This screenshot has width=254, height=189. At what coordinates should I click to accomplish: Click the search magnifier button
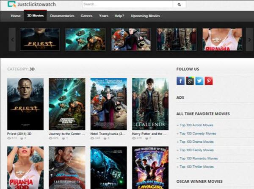pos(179,5)
